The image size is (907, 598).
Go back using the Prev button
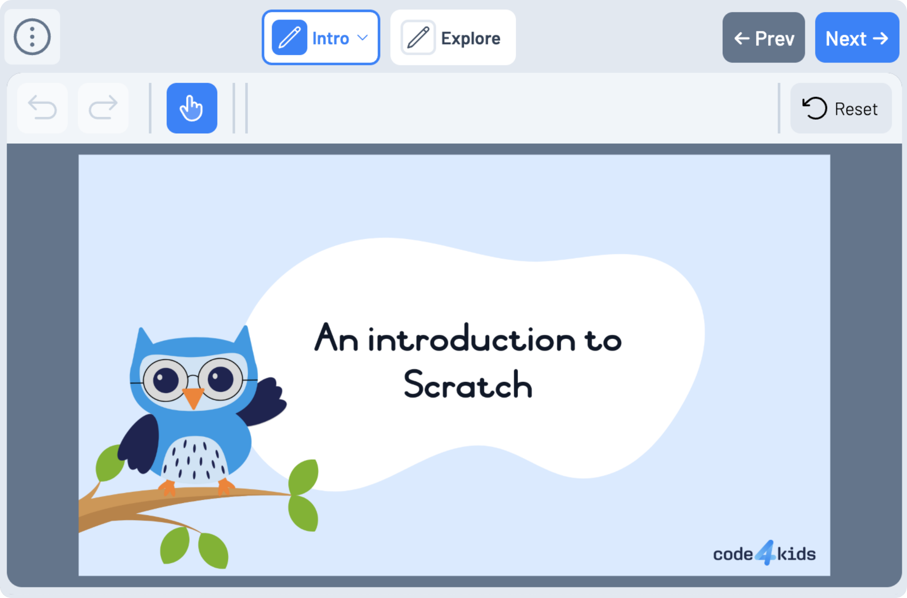(763, 38)
